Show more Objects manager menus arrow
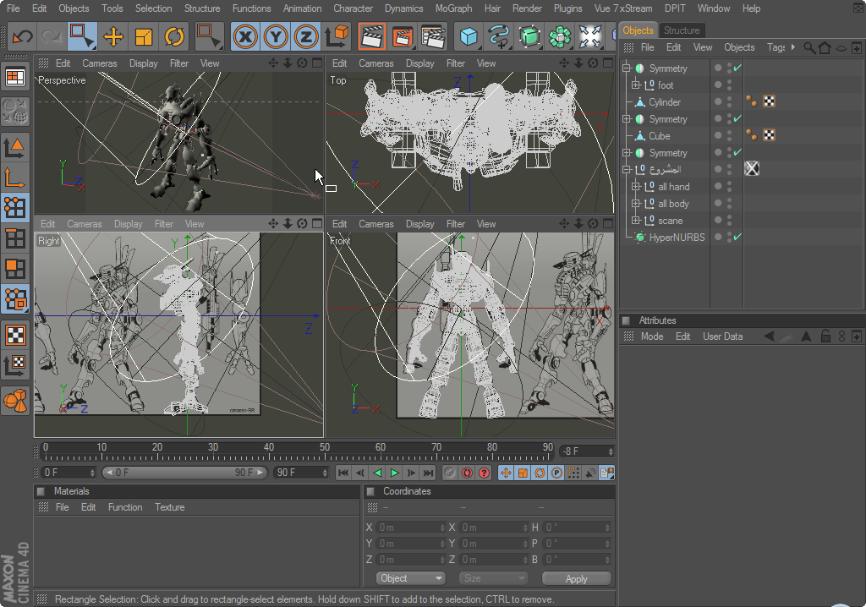866x607 pixels. click(x=793, y=47)
